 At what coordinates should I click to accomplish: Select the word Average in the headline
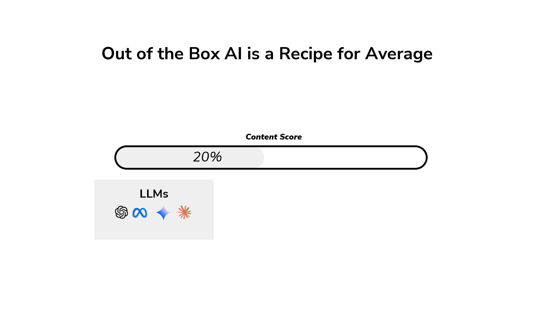[399, 54]
